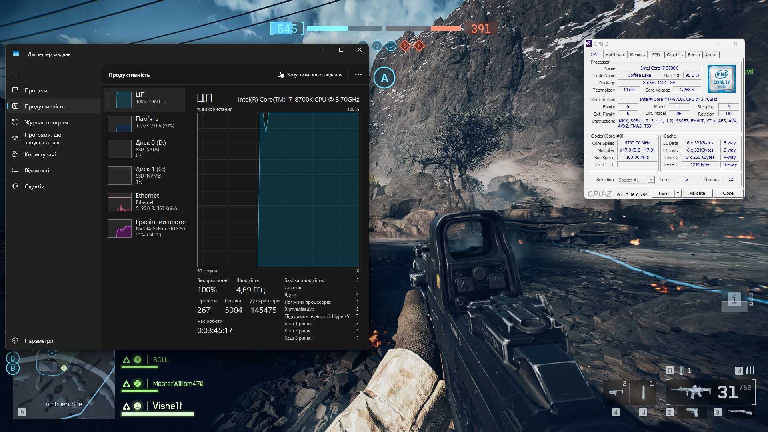Click the enemy team score 391
The image size is (768, 432).
pyautogui.click(x=481, y=29)
